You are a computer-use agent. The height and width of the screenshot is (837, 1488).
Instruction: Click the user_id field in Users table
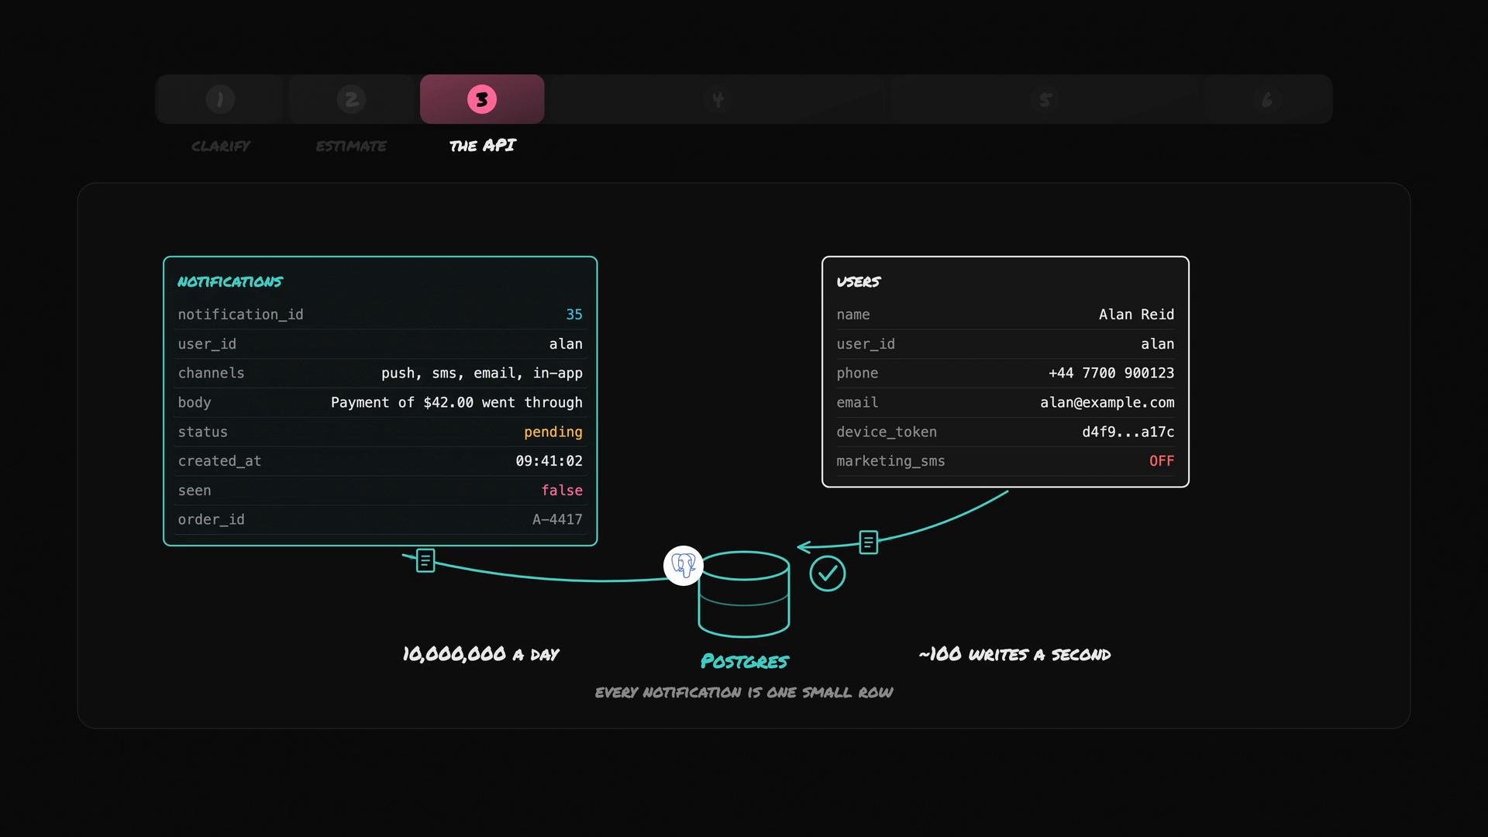1005,343
